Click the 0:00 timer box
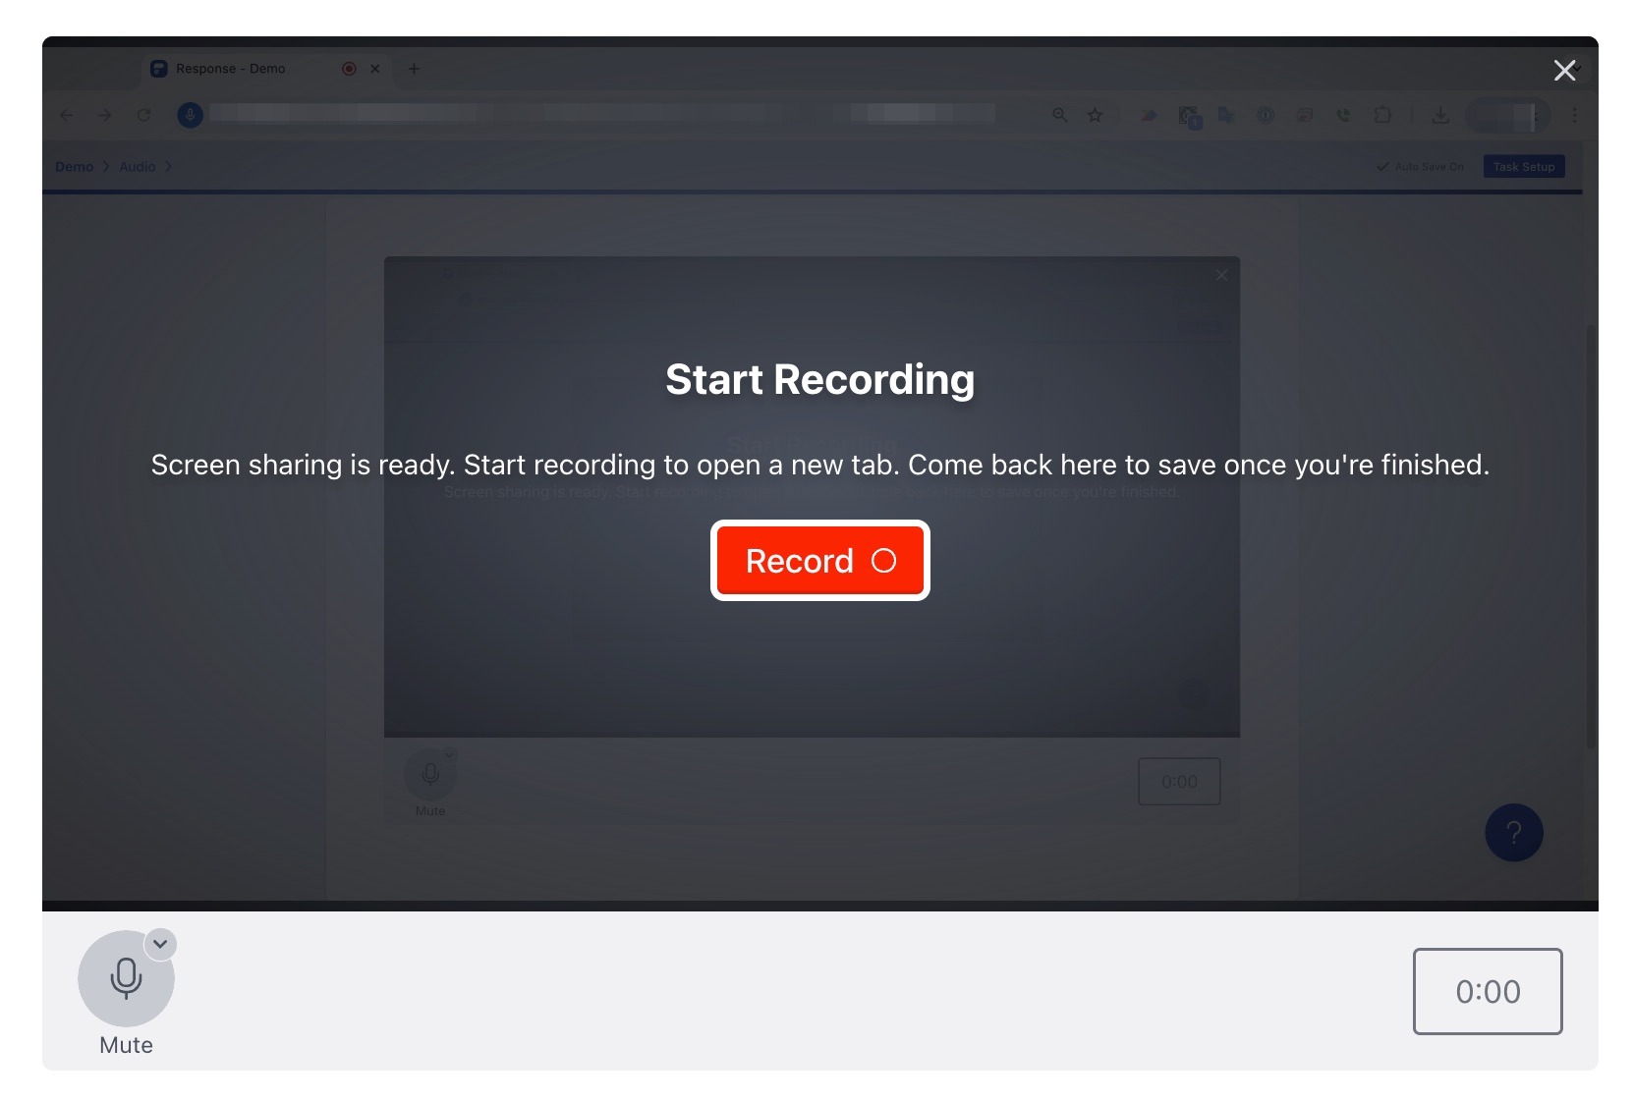This screenshot has height=1102, width=1633. [1488, 991]
